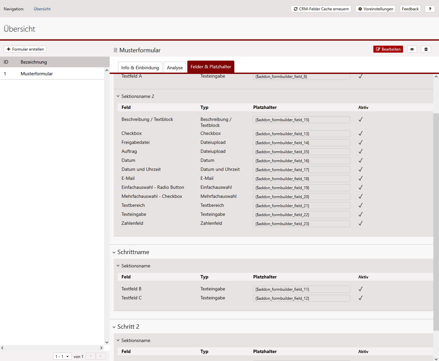Toggle the Aktiv checkmark for Textfeld B
Image resolution: width=439 pixels, height=361 pixels.
360,289
